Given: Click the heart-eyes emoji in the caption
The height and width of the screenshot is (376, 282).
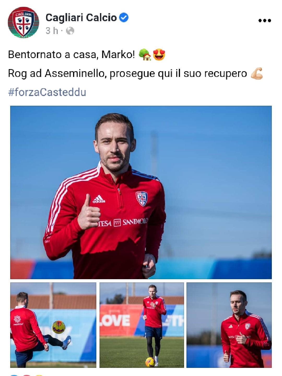Looking at the screenshot, I should pos(159,55).
